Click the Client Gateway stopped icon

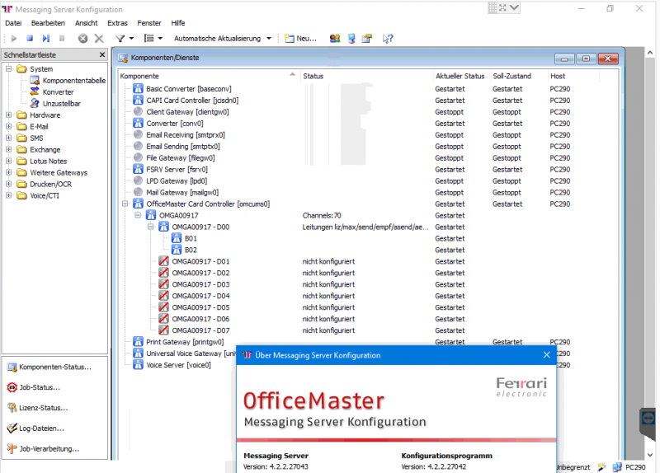click(x=138, y=111)
